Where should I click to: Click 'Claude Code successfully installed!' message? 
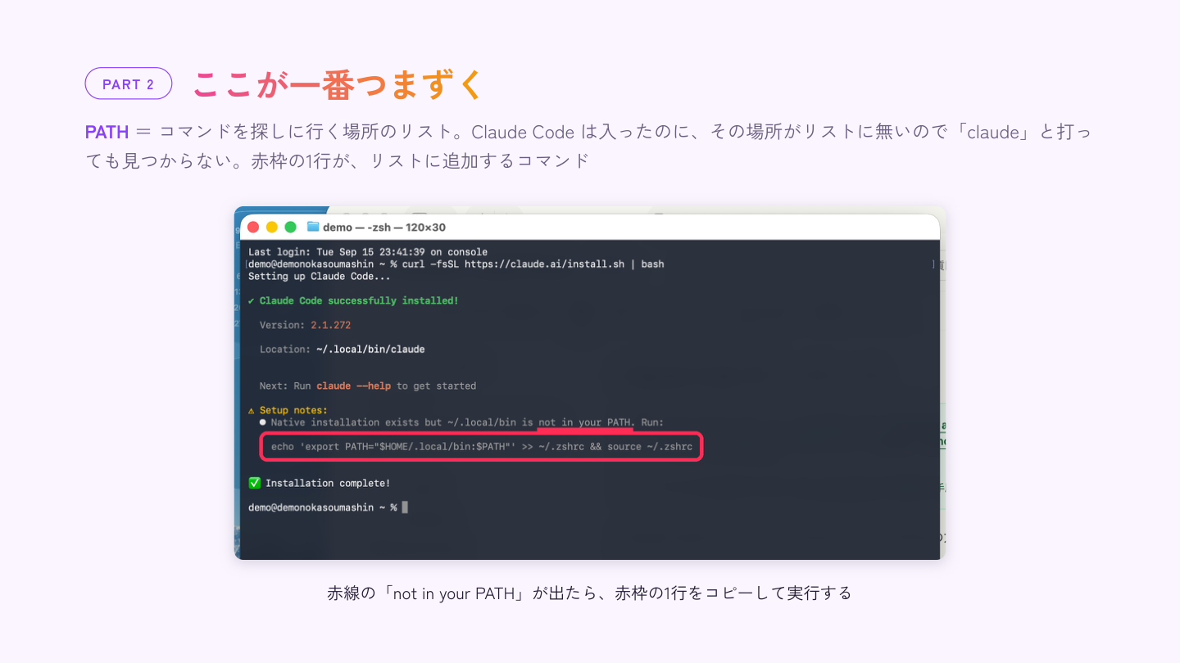pos(359,300)
